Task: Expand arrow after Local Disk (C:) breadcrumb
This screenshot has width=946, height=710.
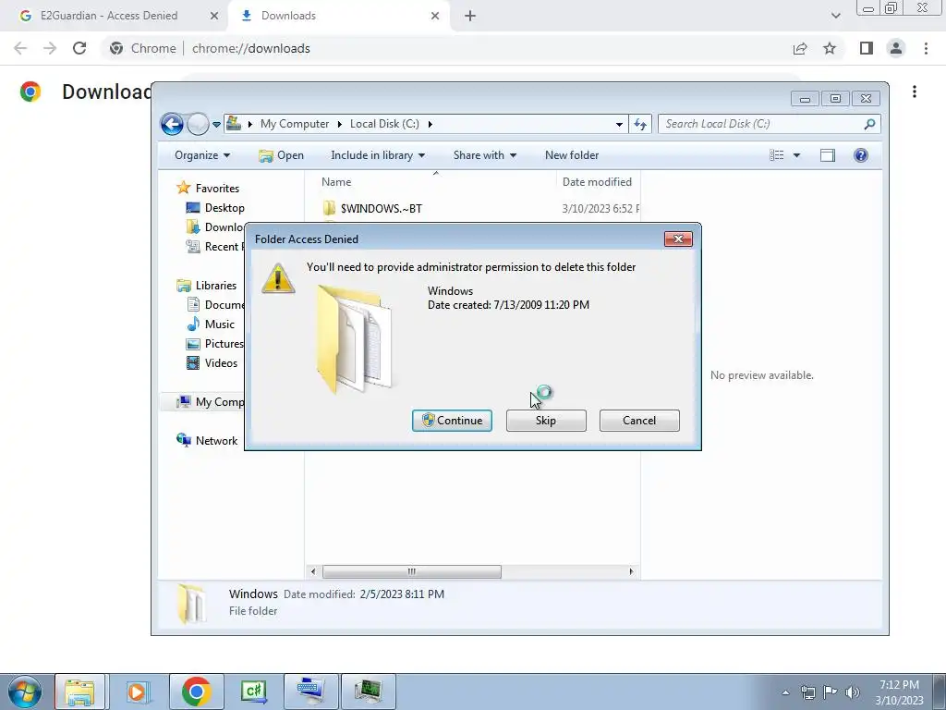Action: [431, 124]
